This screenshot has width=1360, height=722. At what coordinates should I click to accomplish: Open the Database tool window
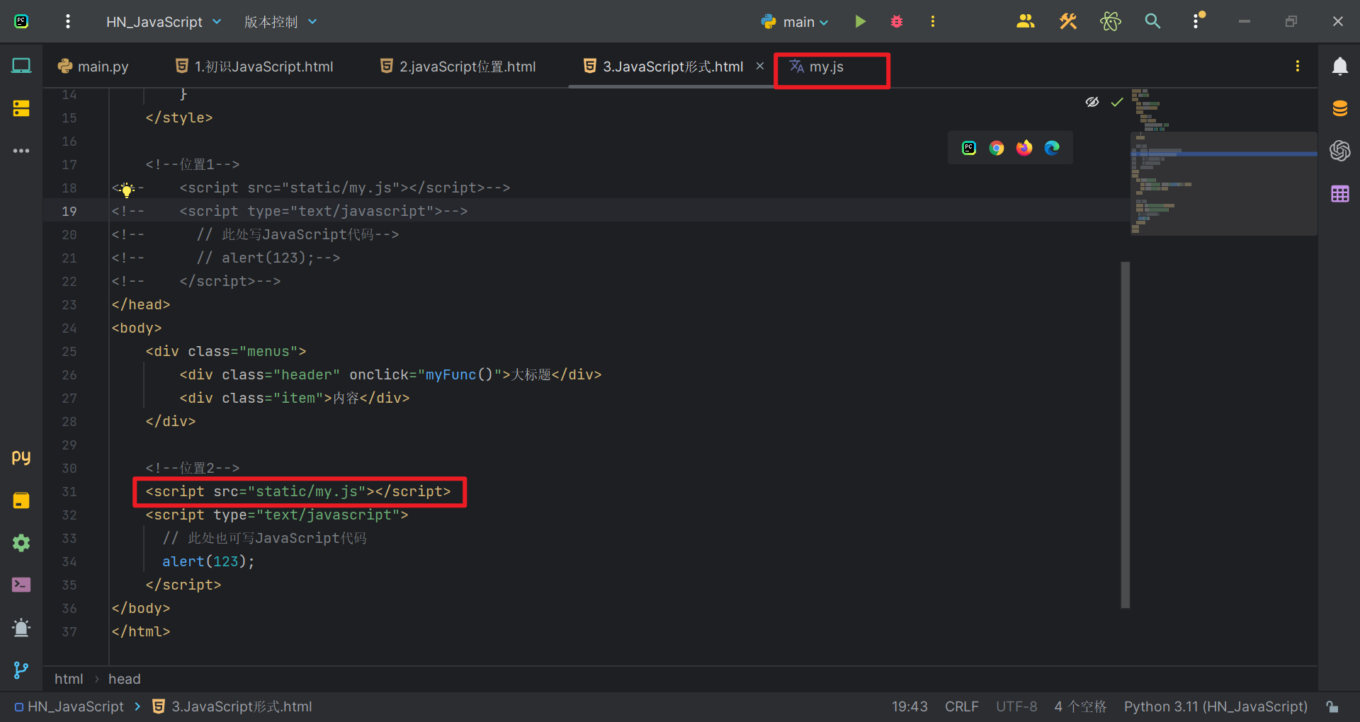tap(1339, 108)
